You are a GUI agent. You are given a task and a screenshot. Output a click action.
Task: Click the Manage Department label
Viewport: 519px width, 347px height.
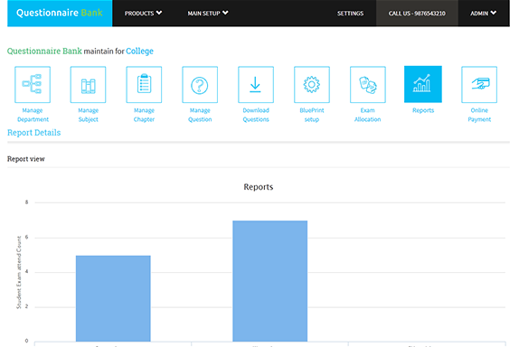[x=33, y=115]
